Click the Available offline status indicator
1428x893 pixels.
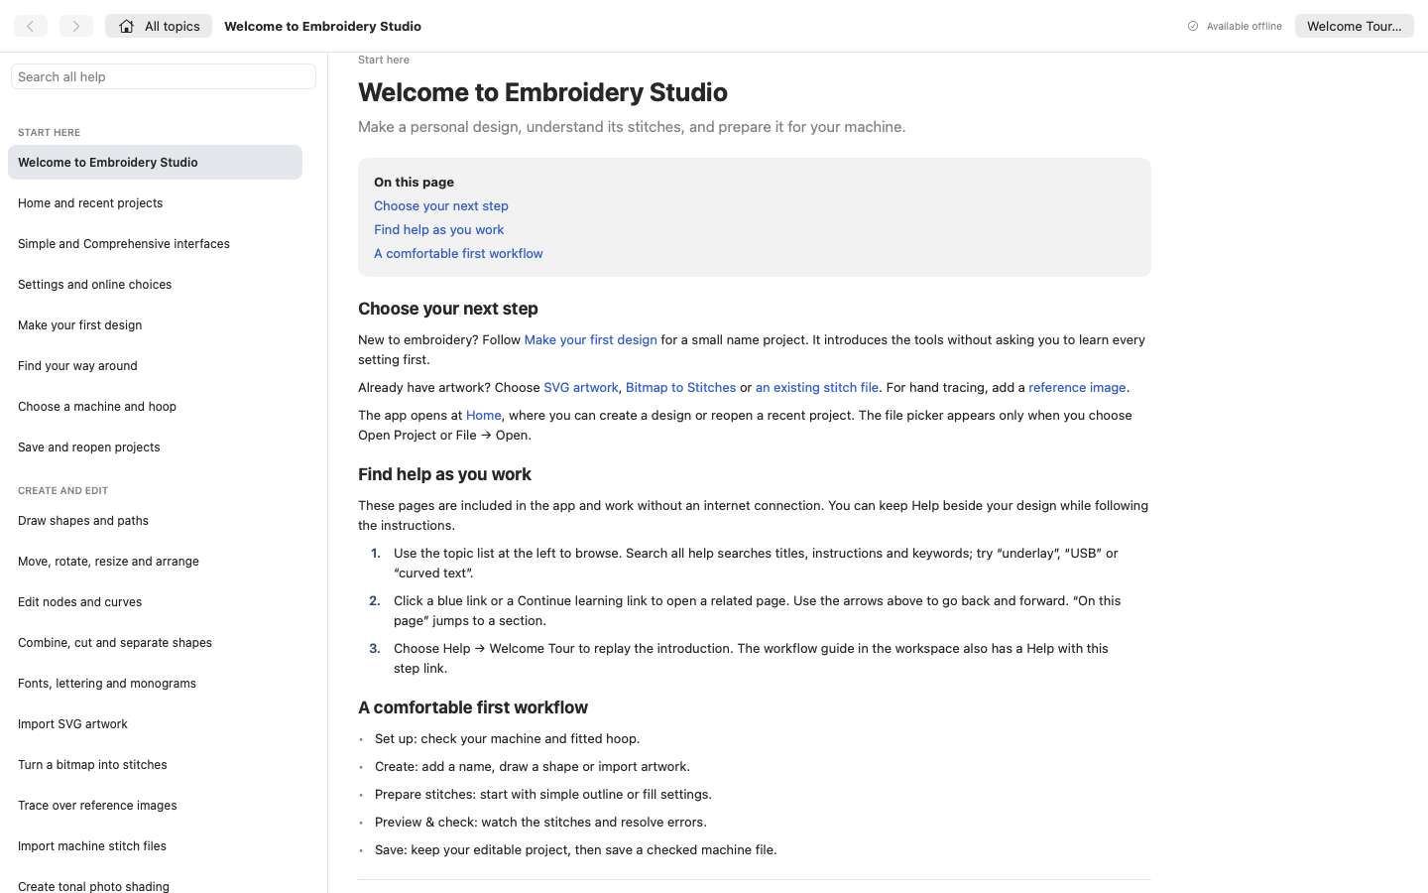pyautogui.click(x=1235, y=26)
